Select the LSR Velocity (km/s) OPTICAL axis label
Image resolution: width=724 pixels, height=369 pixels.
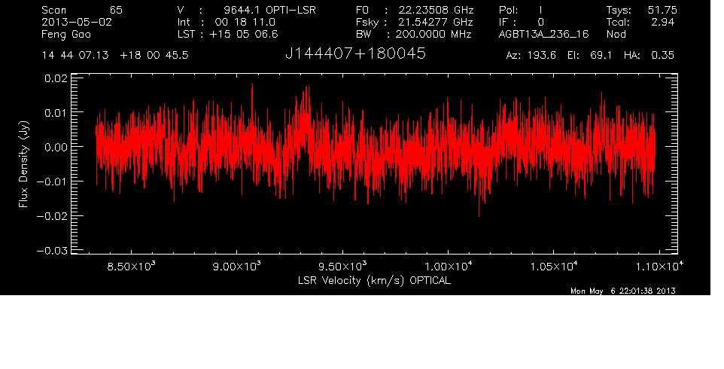coord(374,280)
